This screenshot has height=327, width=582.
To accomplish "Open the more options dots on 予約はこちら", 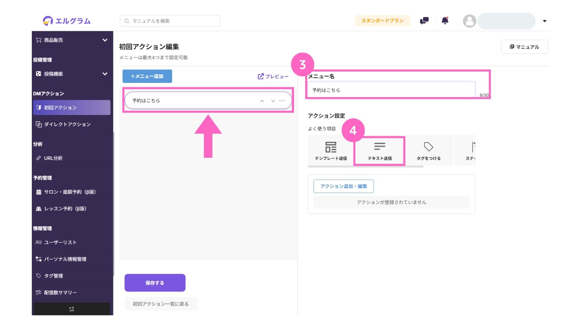I will pyautogui.click(x=282, y=101).
